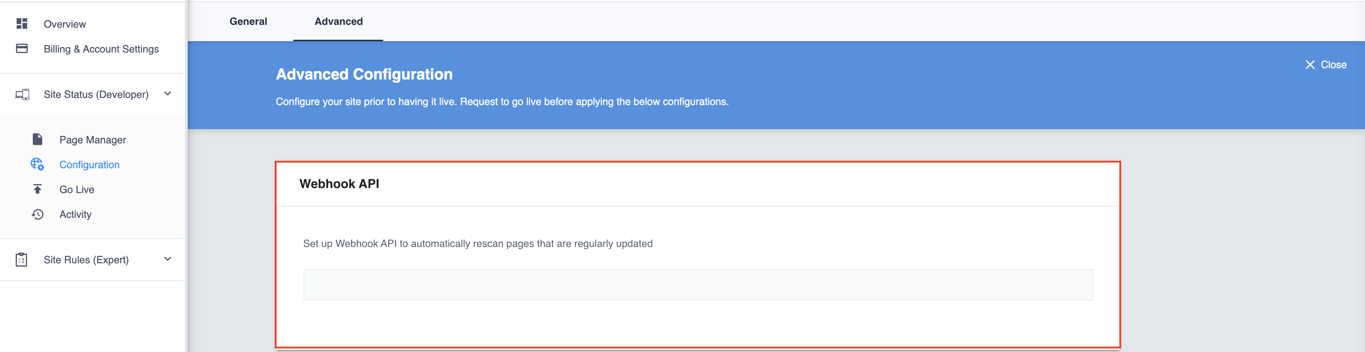
Task: Select the Advanced tab
Action: point(338,22)
